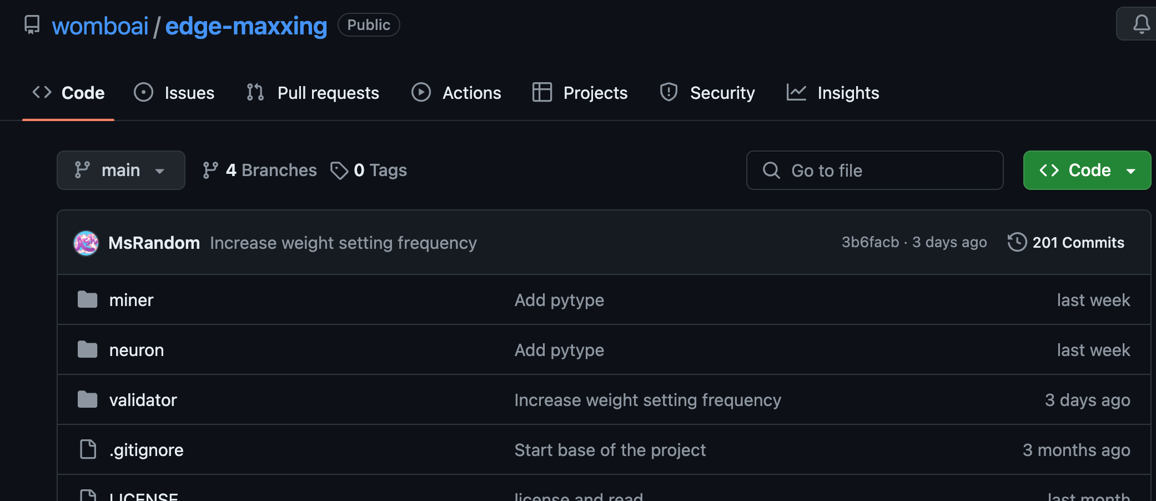Click the repository icon beside womboai
Image resolution: width=1156 pixels, height=501 pixels.
[32, 25]
